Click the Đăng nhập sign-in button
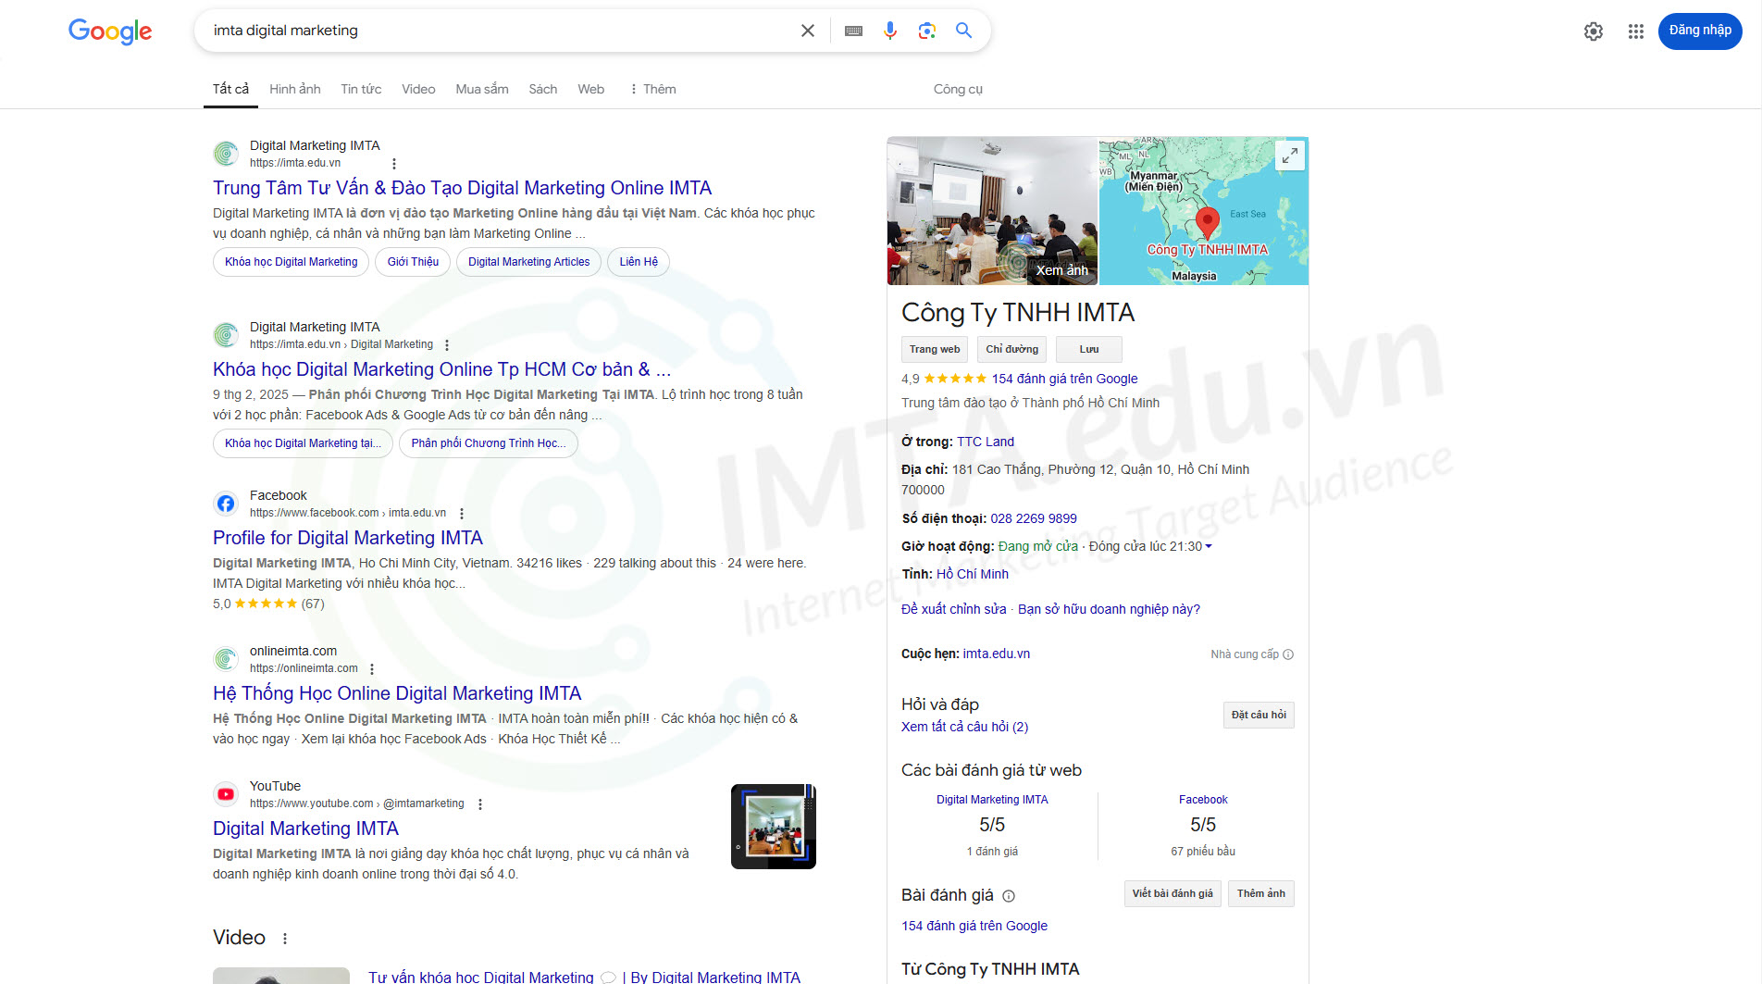This screenshot has width=1762, height=984. (x=1700, y=31)
